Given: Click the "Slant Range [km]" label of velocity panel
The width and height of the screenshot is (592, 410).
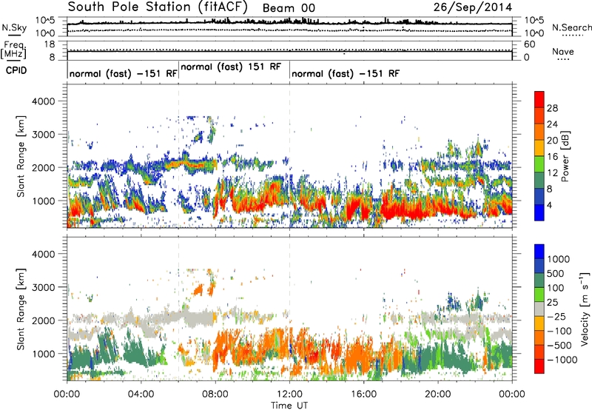Looking at the screenshot, I should (x=21, y=309).
